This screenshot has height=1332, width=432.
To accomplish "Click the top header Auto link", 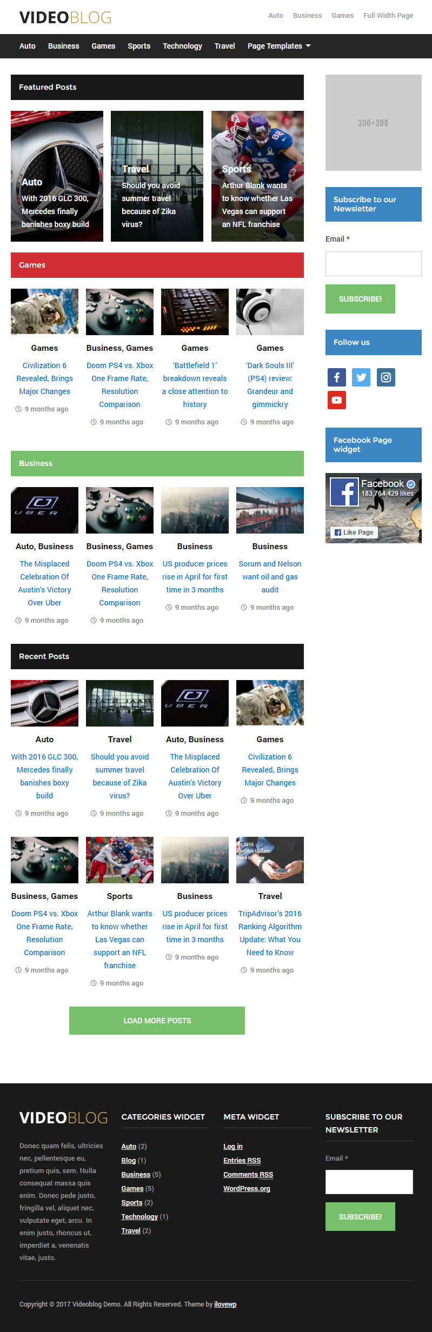I will point(276,15).
